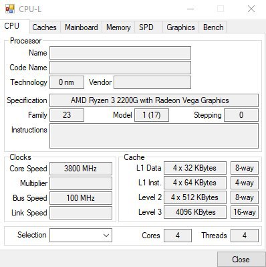Click the L1 Inst. value 4 x 64 KBytes
This screenshot has width=266, height=267.
pyautogui.click(x=195, y=183)
